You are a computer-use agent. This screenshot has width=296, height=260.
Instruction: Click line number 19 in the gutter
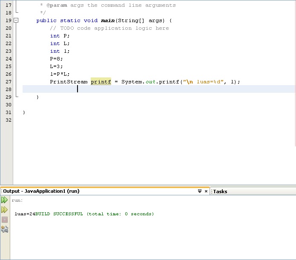9,20
